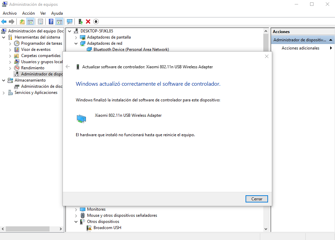Toggle the show/hide Action pane icon
The width and height of the screenshot is (335, 240).
[59, 22]
